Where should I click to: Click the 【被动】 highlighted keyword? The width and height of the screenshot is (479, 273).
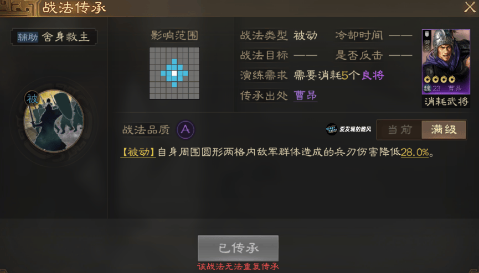pos(138,152)
